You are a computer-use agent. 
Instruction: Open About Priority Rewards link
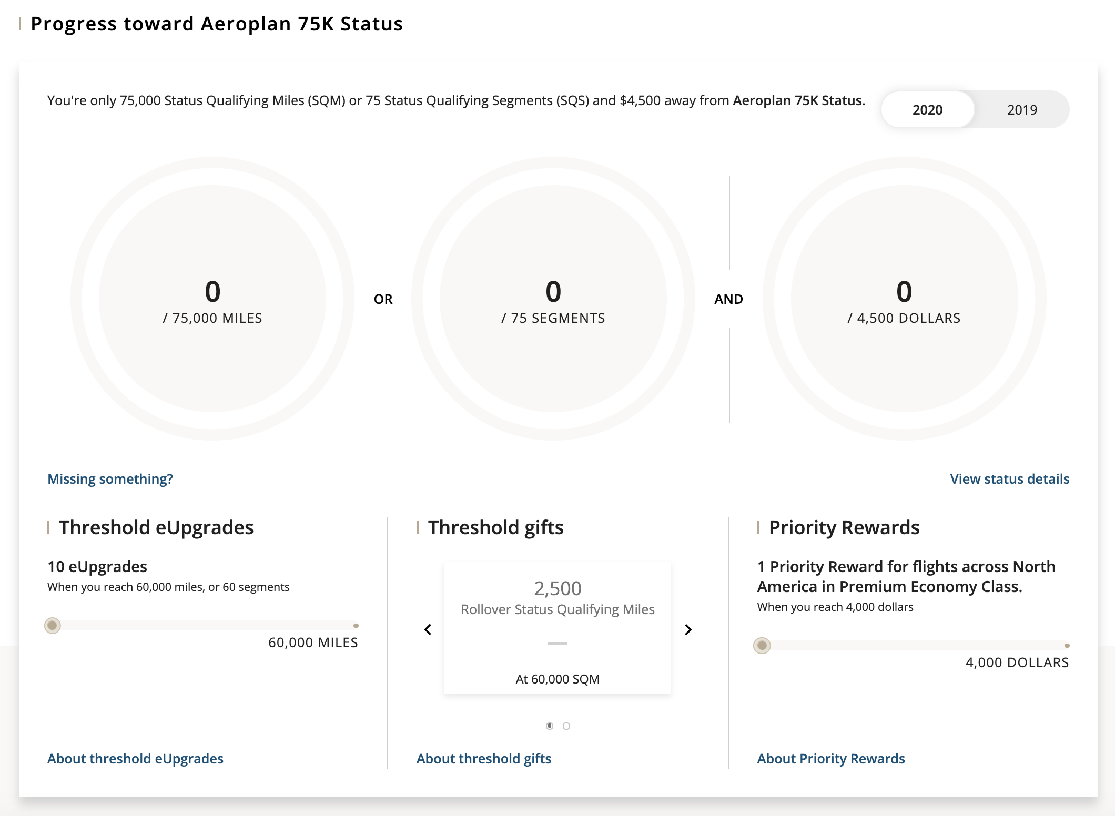click(x=830, y=759)
